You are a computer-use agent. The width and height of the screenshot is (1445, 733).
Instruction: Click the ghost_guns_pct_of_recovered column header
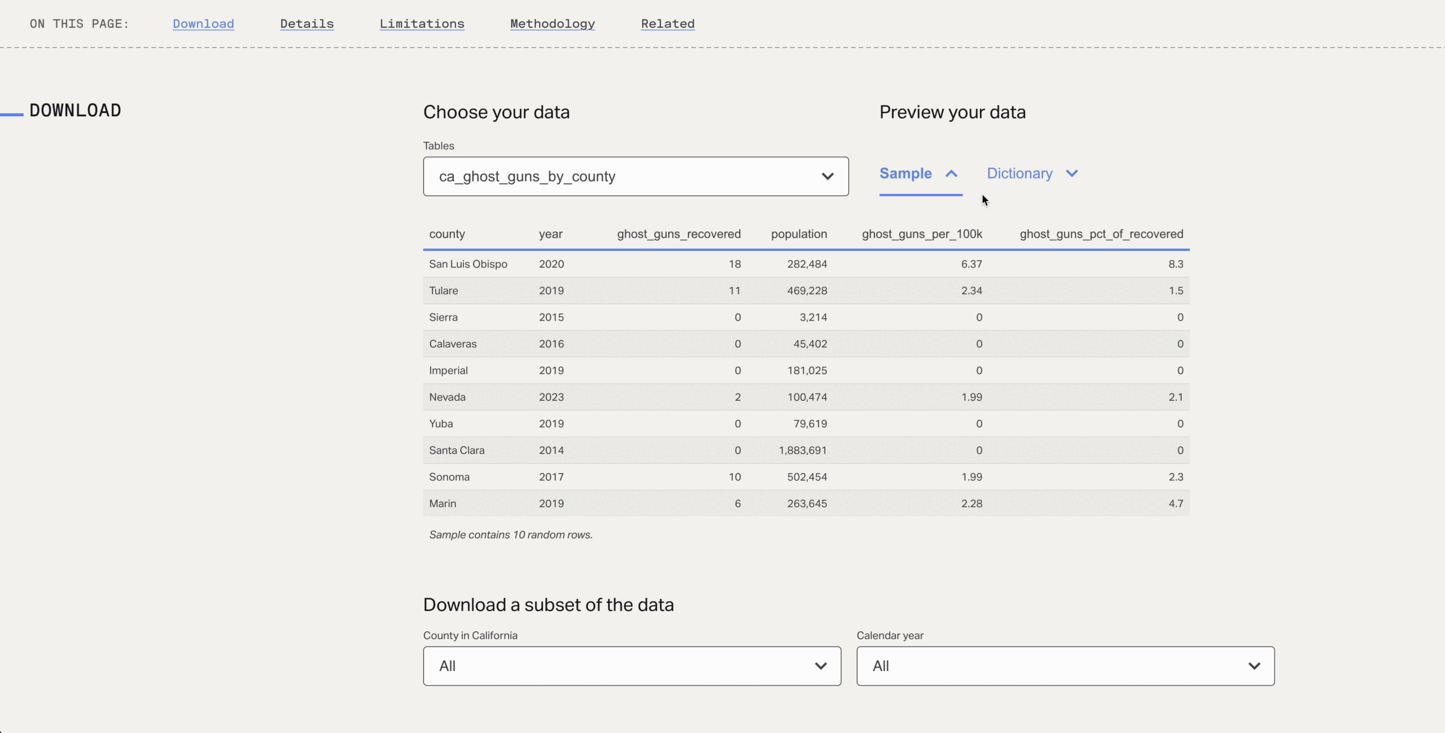(x=1101, y=234)
